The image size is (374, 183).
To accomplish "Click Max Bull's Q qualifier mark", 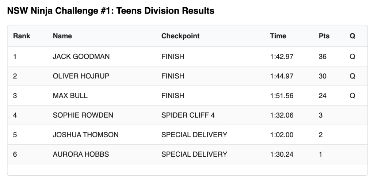I will (352, 96).
